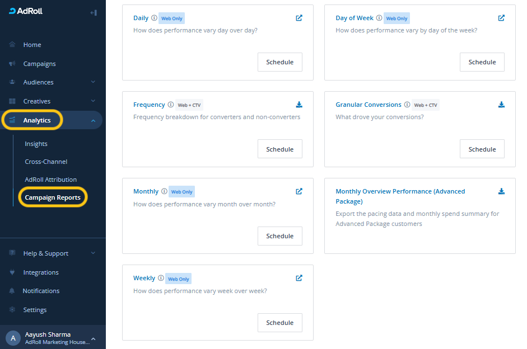This screenshot has width=527, height=349.
Task: Download the Granular Conversions report
Action: 501,105
